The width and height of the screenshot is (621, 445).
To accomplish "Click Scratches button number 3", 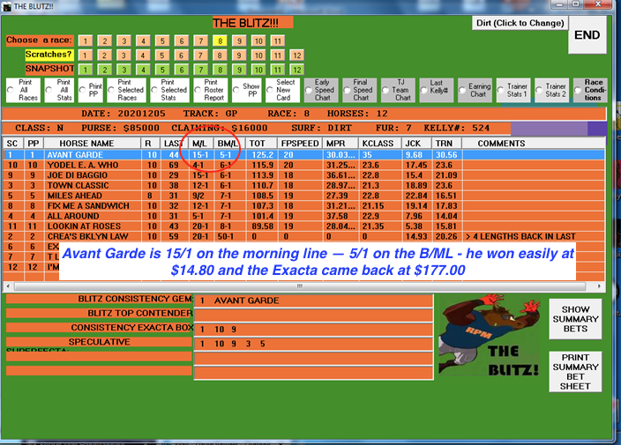I will (x=123, y=56).
